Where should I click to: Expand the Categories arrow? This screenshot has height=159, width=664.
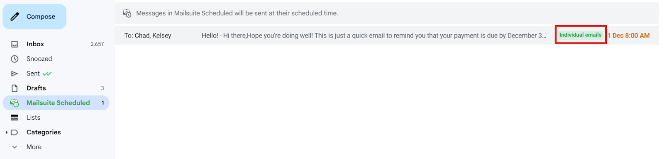[x=7, y=133]
